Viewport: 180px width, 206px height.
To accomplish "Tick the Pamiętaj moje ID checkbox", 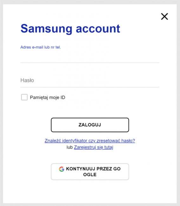I will [x=24, y=97].
